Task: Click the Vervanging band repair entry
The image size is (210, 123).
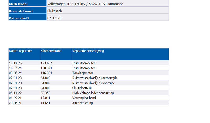Action: click(x=84, y=98)
